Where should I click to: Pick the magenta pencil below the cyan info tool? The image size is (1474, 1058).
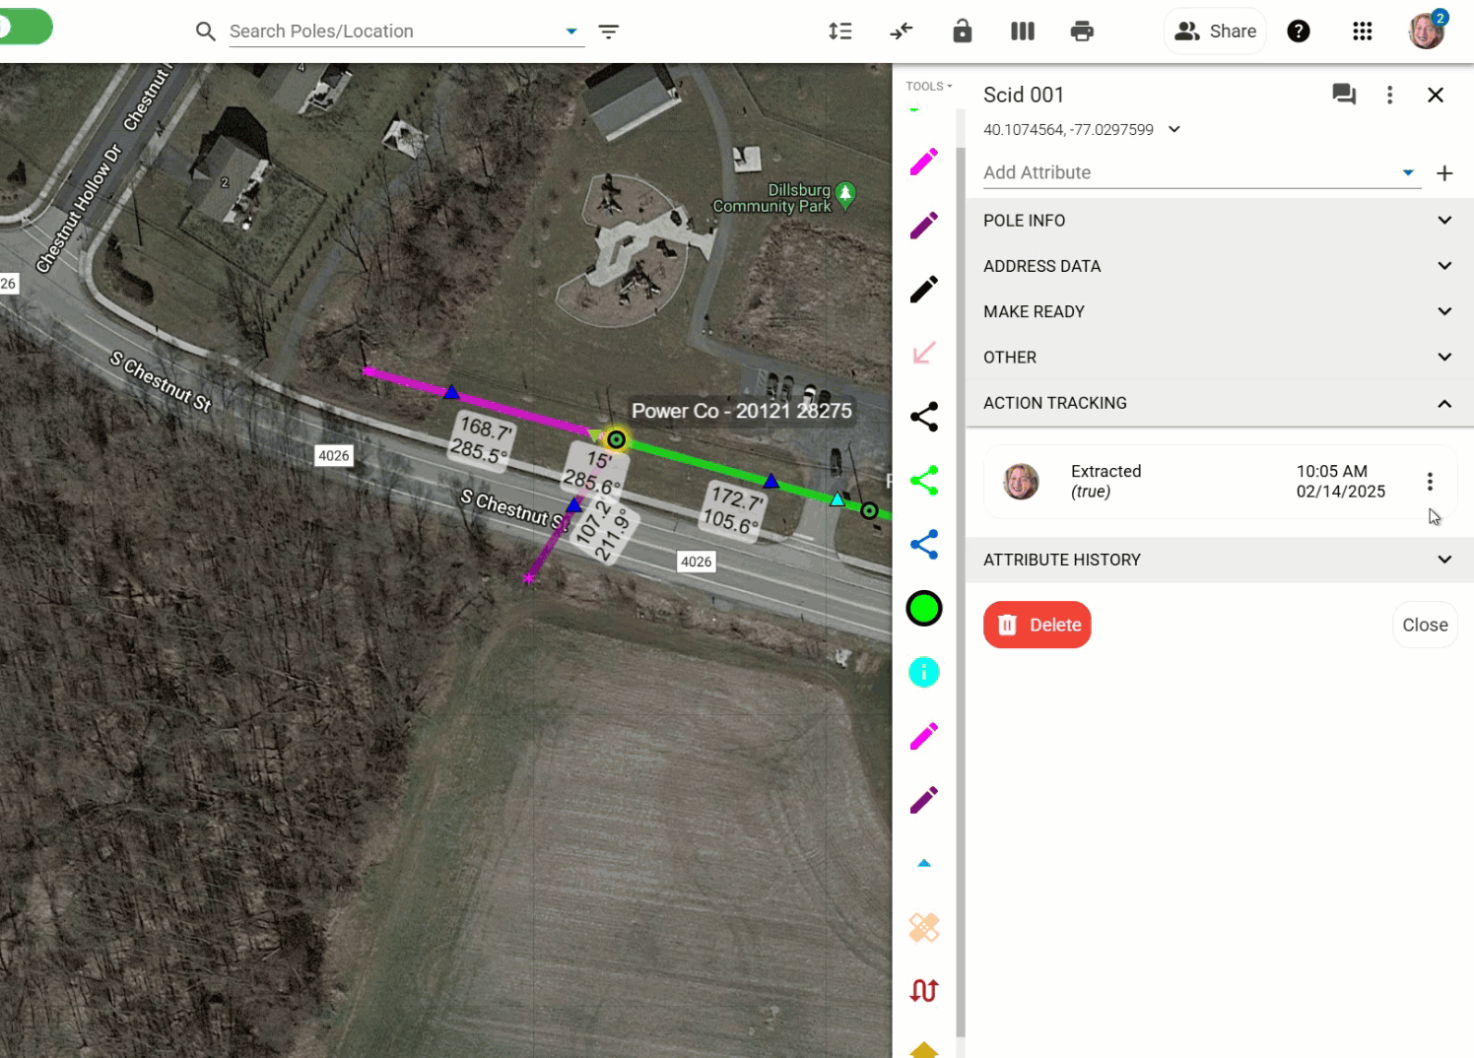pos(923,736)
